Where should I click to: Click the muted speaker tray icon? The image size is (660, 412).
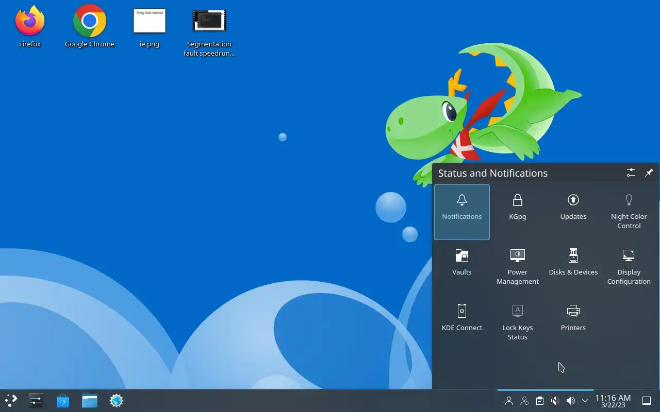(555, 401)
